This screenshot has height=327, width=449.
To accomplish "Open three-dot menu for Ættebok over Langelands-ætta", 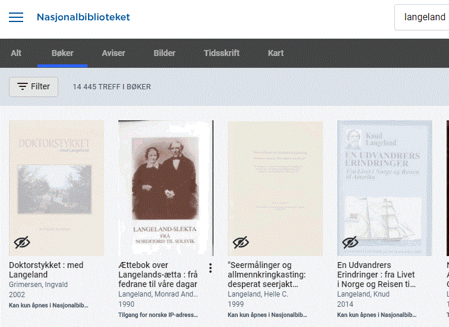I will [x=211, y=268].
